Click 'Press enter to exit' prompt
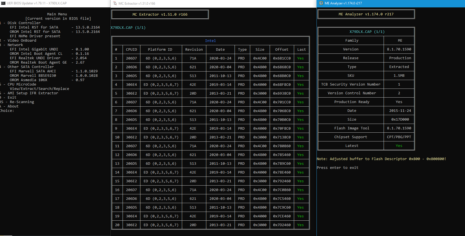 point(338,168)
